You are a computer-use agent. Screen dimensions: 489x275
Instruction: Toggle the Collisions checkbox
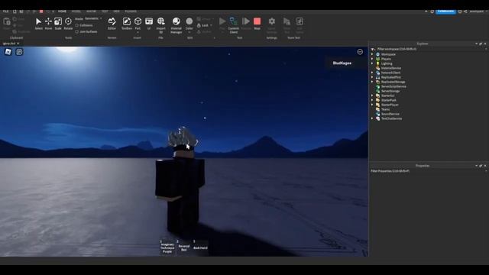coord(77,25)
